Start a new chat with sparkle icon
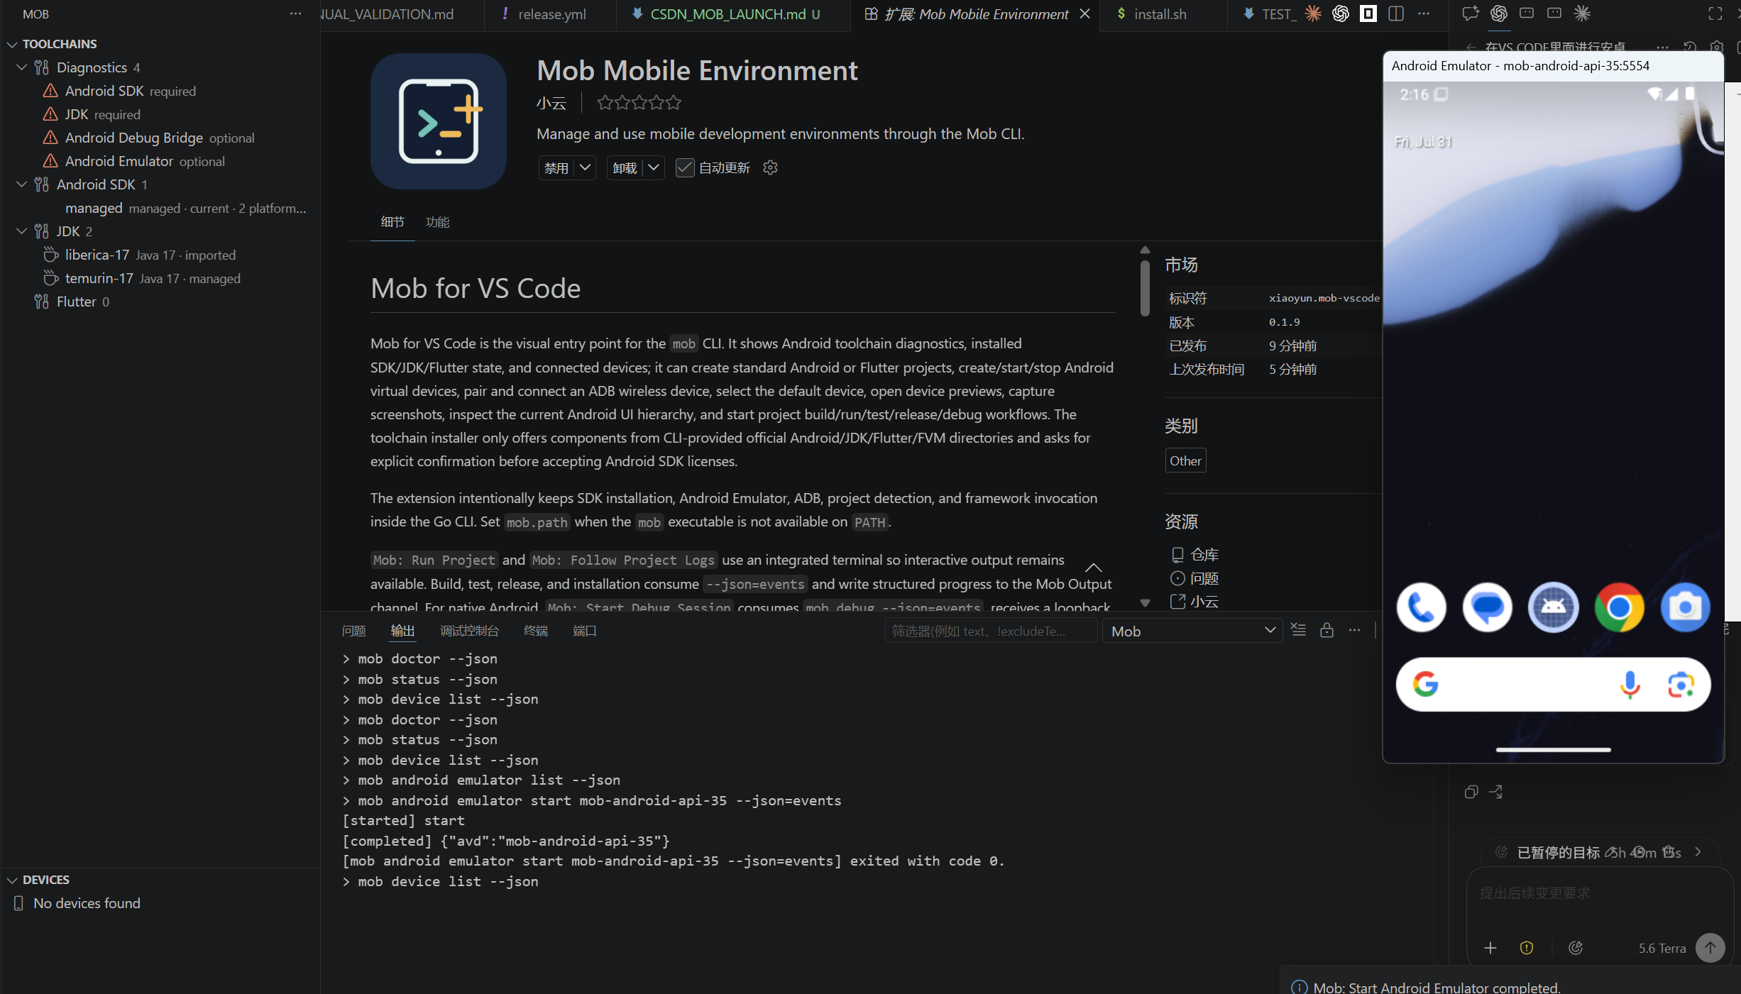 tap(1470, 13)
